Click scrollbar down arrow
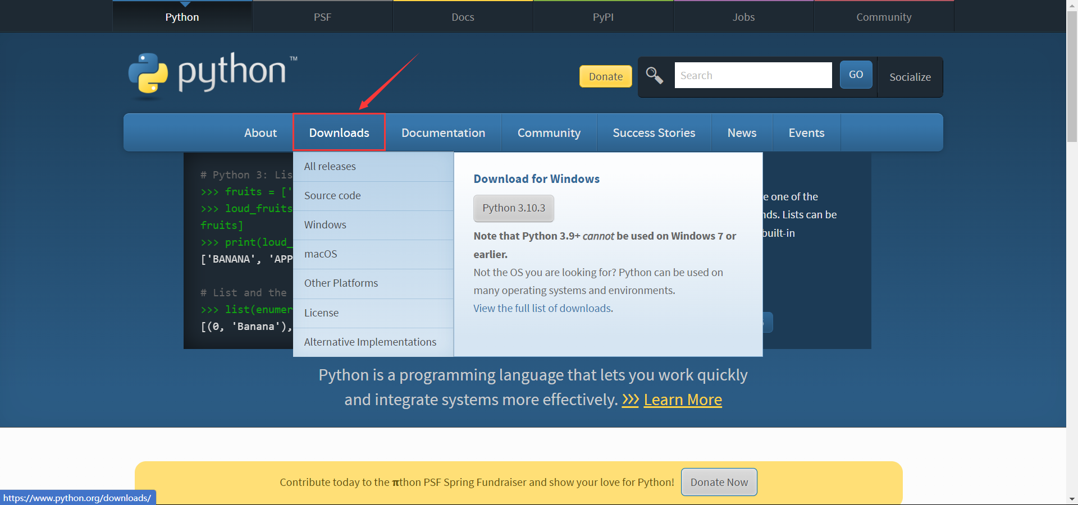Viewport: 1078px width, 505px height. 1072,499
